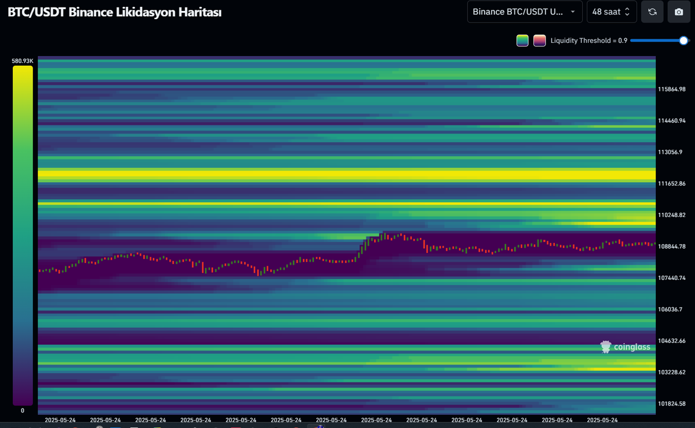Select the green-yellow color scheme swatch

pyautogui.click(x=522, y=40)
